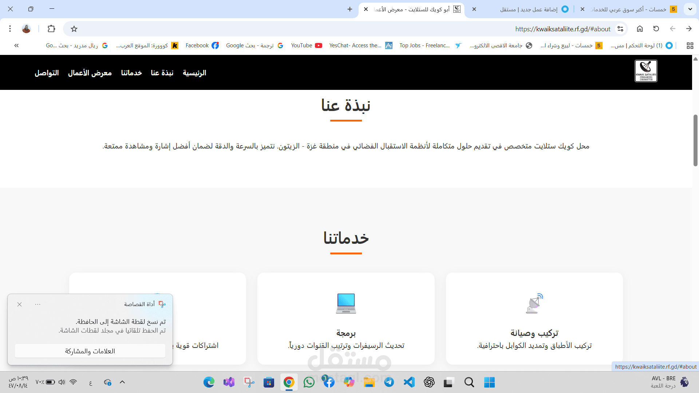This screenshot has height=393, width=699.
Task: Click the browser reload button
Action: [656, 29]
